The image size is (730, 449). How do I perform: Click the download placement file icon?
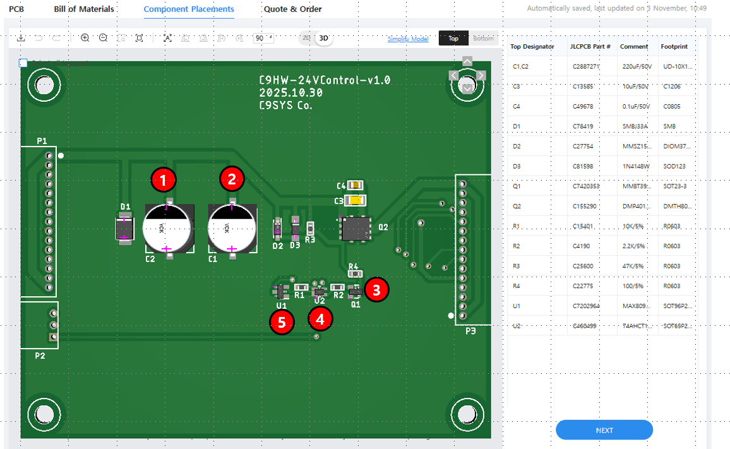[21, 38]
